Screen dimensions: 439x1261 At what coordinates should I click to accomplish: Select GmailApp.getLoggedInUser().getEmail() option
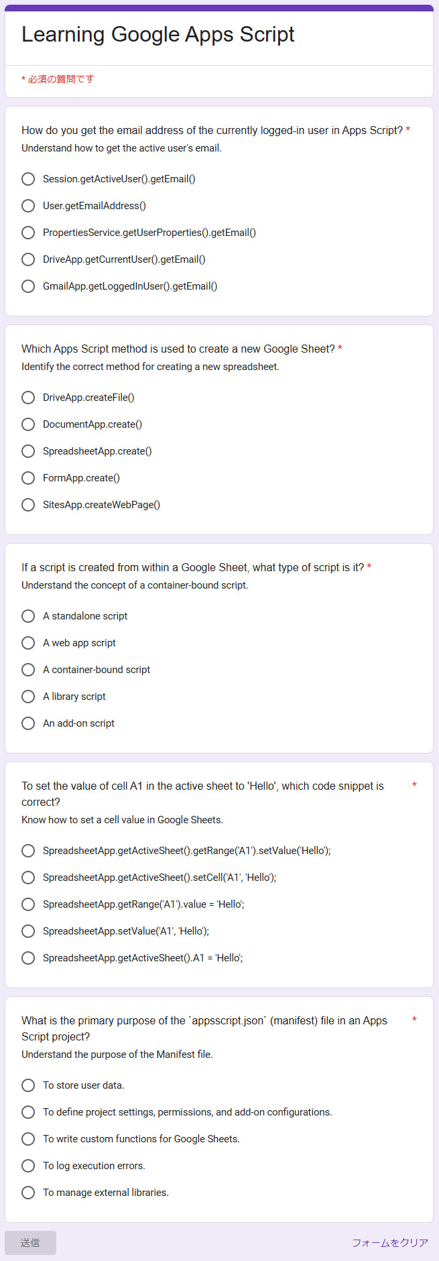point(28,286)
